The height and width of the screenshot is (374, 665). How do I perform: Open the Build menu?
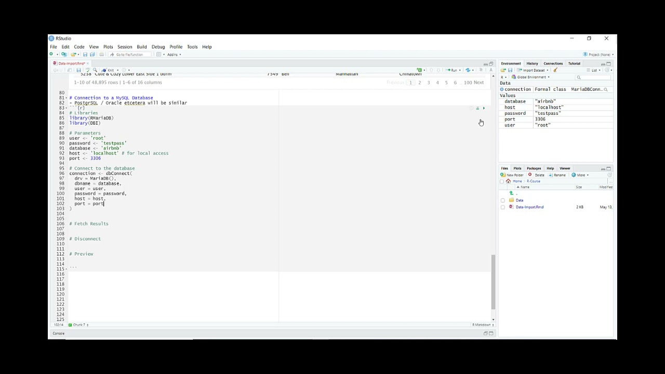[142, 47]
